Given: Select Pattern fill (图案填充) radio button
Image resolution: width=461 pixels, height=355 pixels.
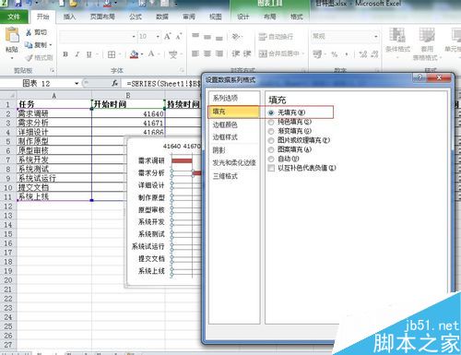Looking at the screenshot, I should (271, 149).
